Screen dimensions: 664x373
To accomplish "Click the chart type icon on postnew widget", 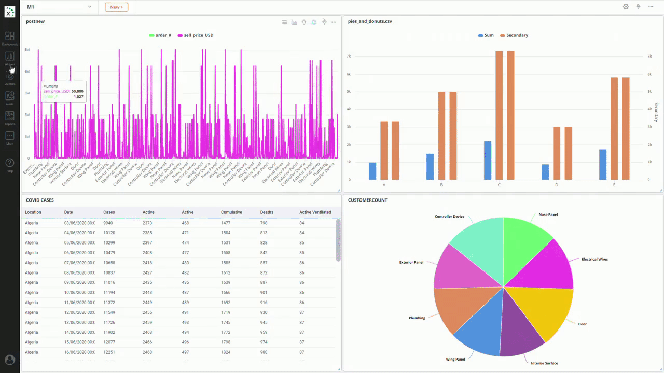I will 294,22.
